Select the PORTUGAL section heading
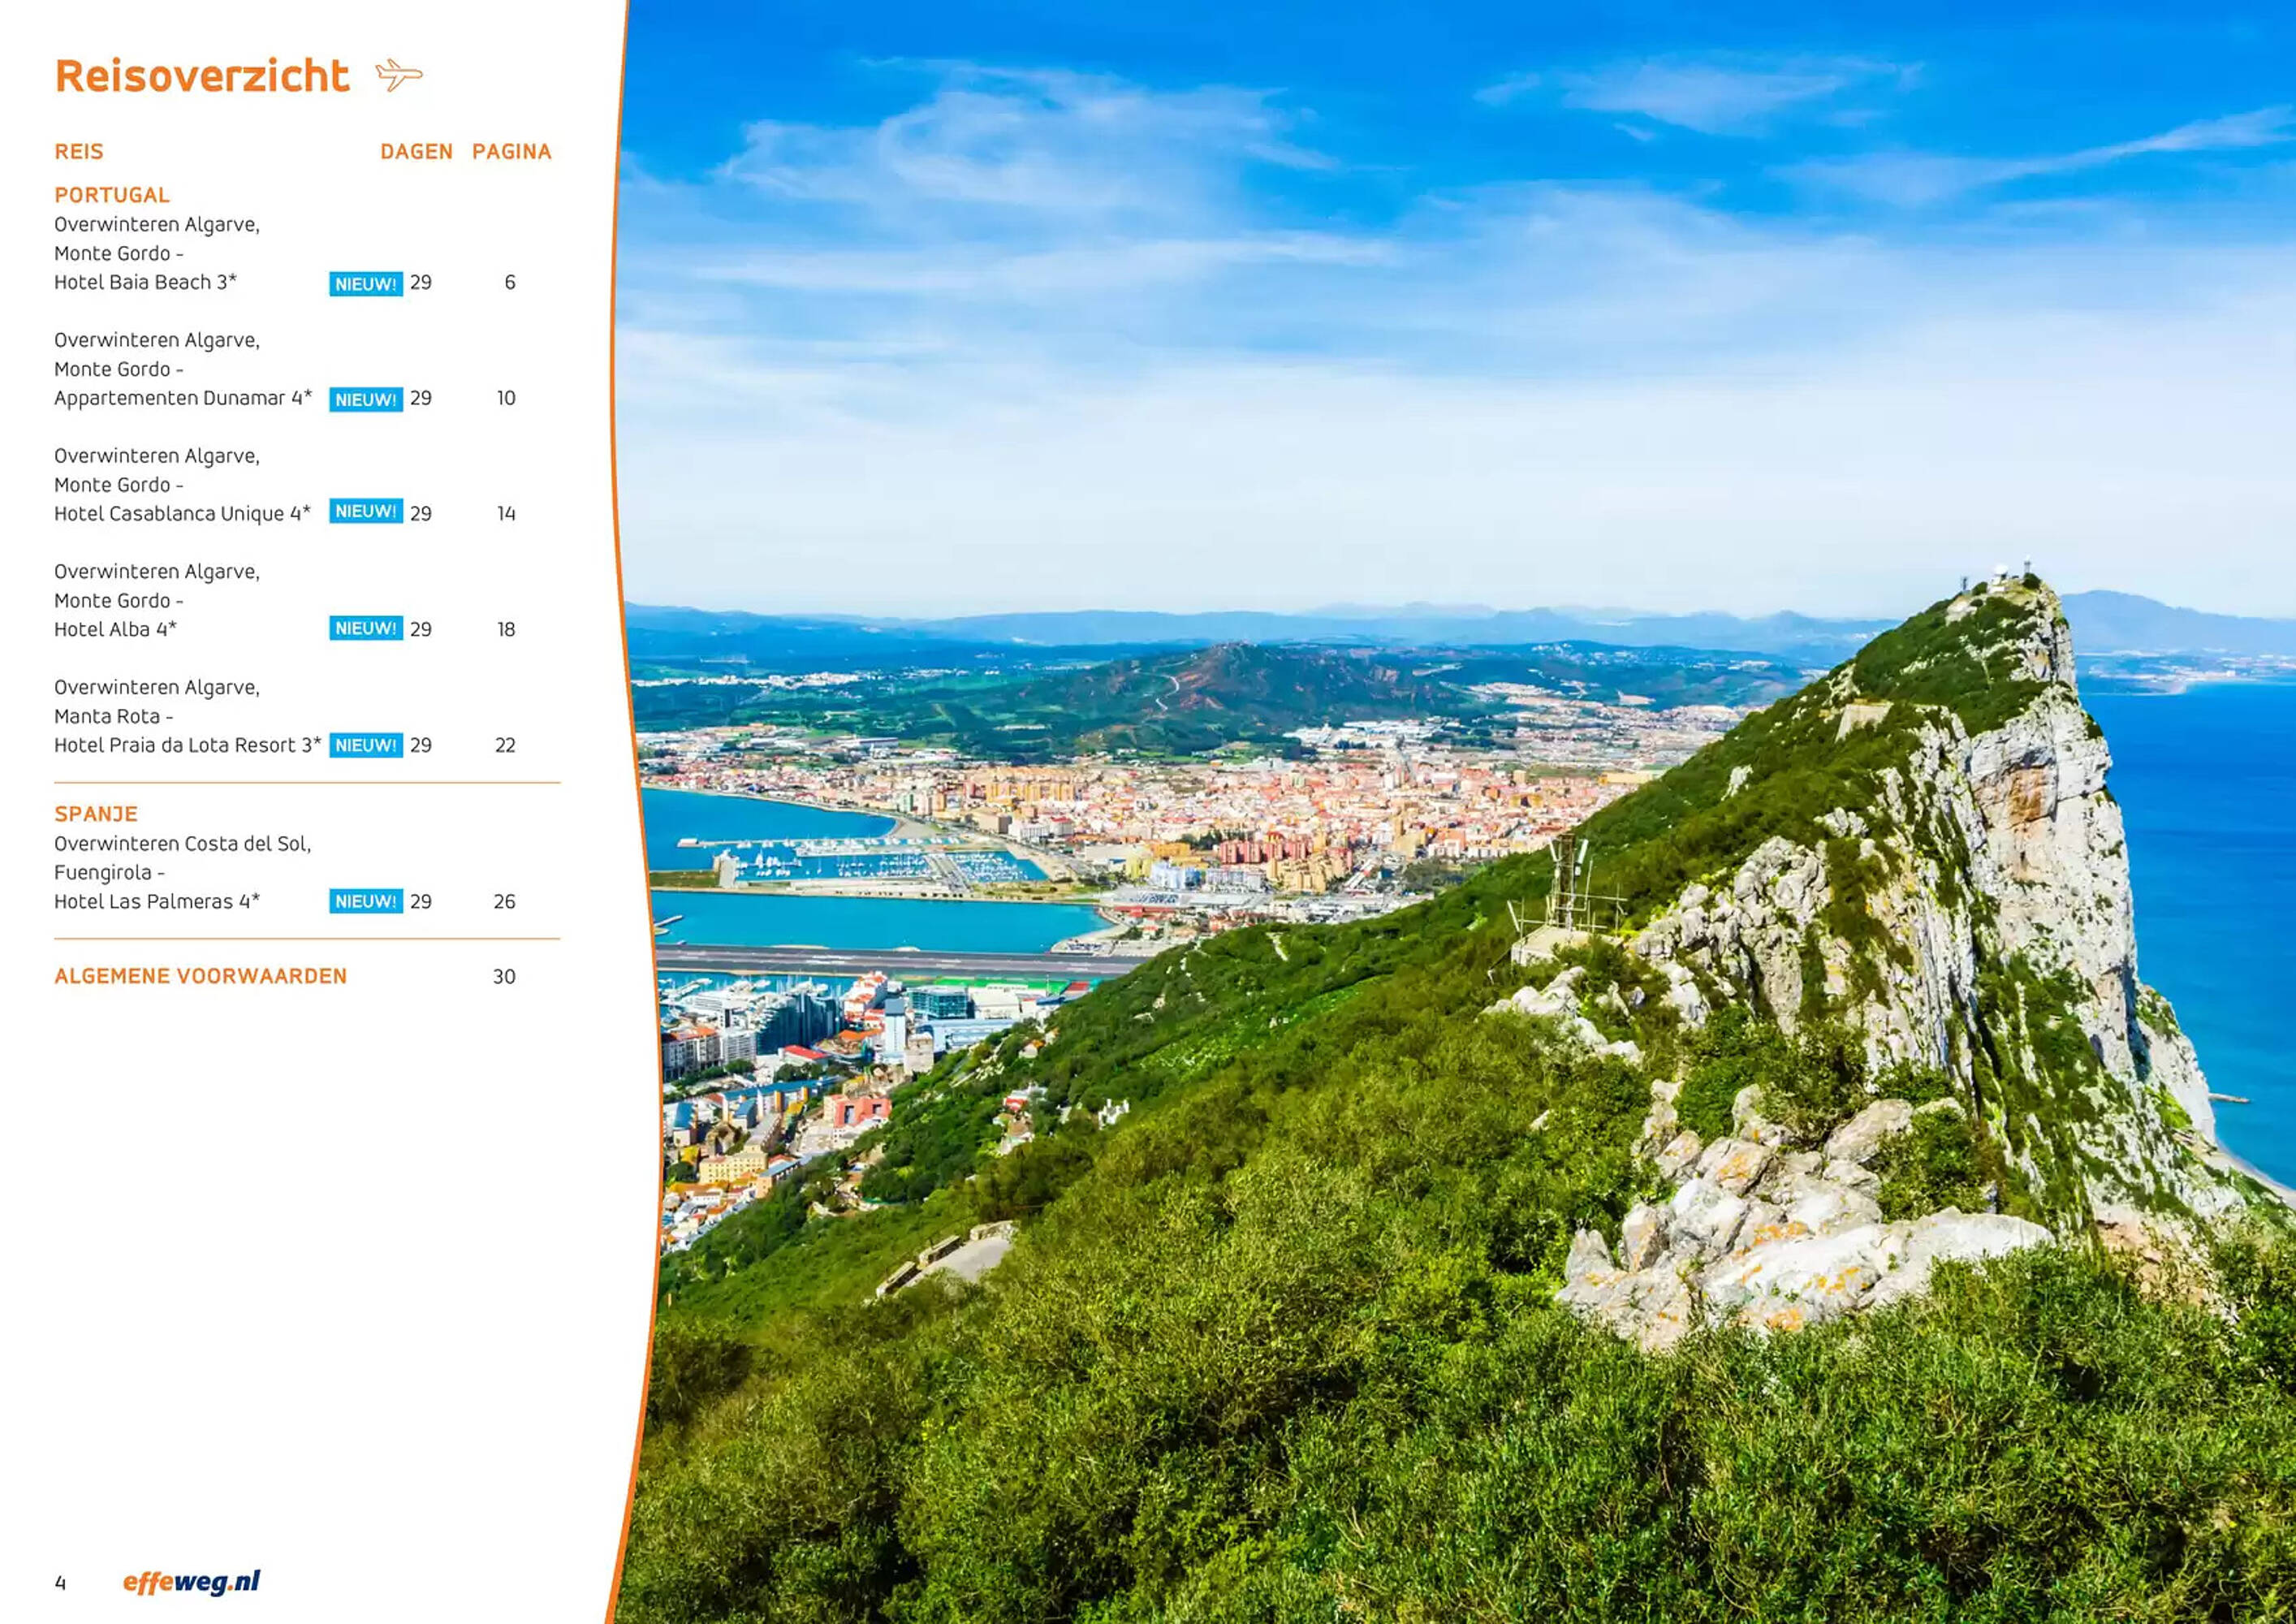The width and height of the screenshot is (2296, 1624). [x=112, y=195]
